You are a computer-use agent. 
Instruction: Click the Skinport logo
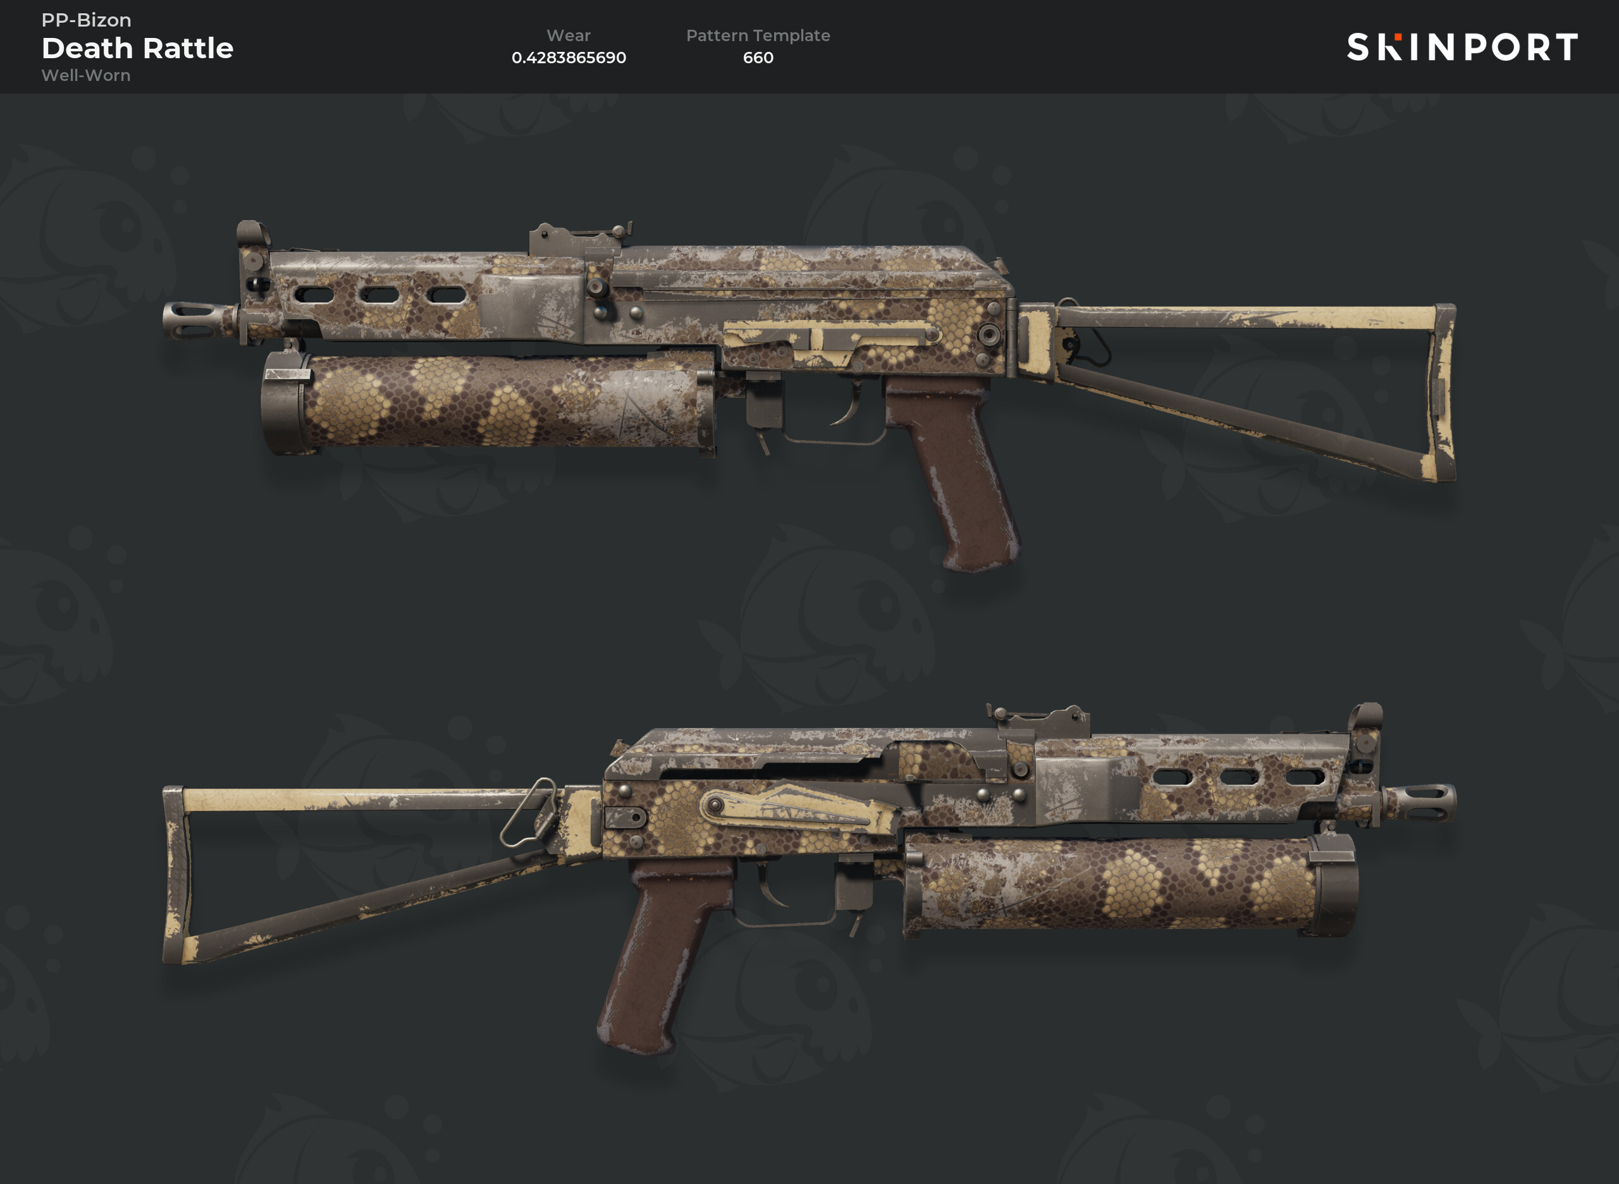[x=1462, y=47]
